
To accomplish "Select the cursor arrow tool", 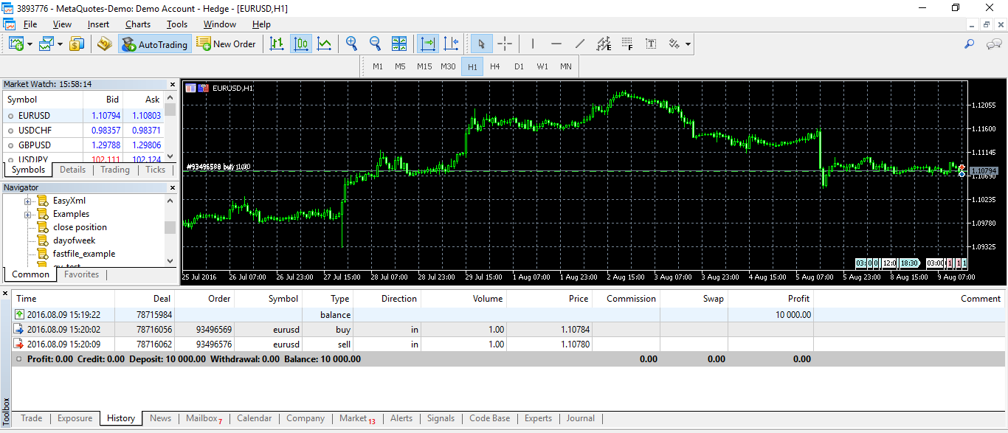I will point(481,44).
